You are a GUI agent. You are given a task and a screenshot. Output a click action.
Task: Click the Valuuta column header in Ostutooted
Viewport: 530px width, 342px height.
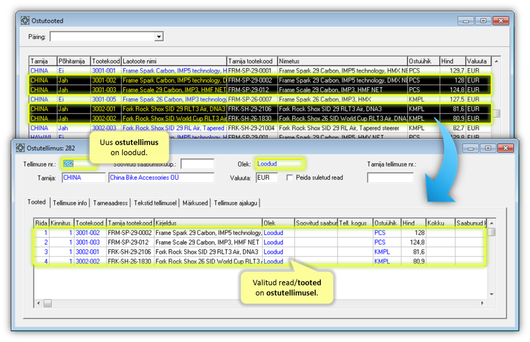[478, 61]
